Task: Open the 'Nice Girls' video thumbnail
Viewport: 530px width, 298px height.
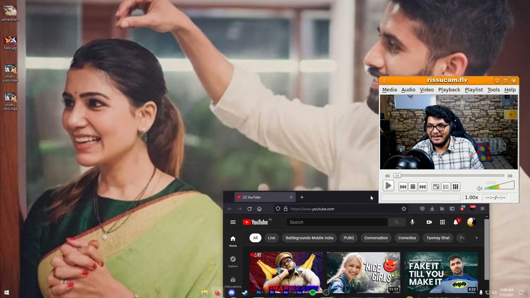Action: [364, 272]
